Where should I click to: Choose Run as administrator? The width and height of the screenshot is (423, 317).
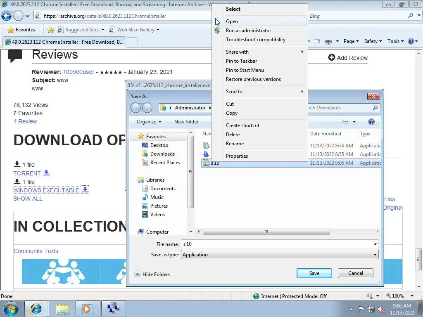coord(260,31)
